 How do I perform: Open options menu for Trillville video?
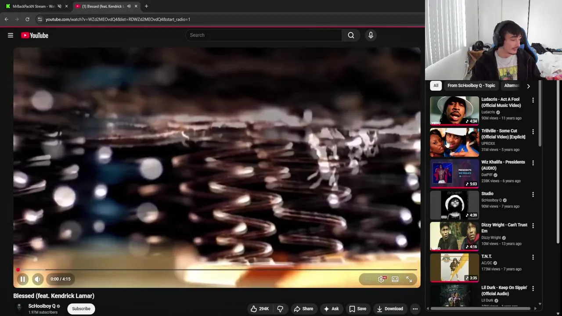(x=533, y=132)
